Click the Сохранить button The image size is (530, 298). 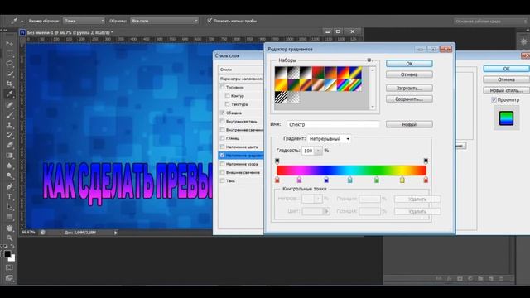409,99
